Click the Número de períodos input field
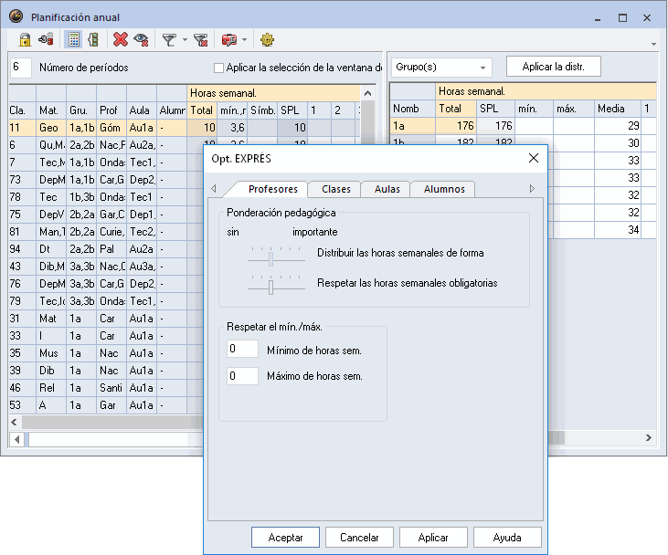This screenshot has width=668, height=555. [x=20, y=68]
